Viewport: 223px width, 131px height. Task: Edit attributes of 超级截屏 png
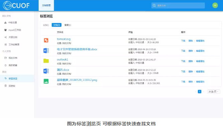tap(200, 82)
